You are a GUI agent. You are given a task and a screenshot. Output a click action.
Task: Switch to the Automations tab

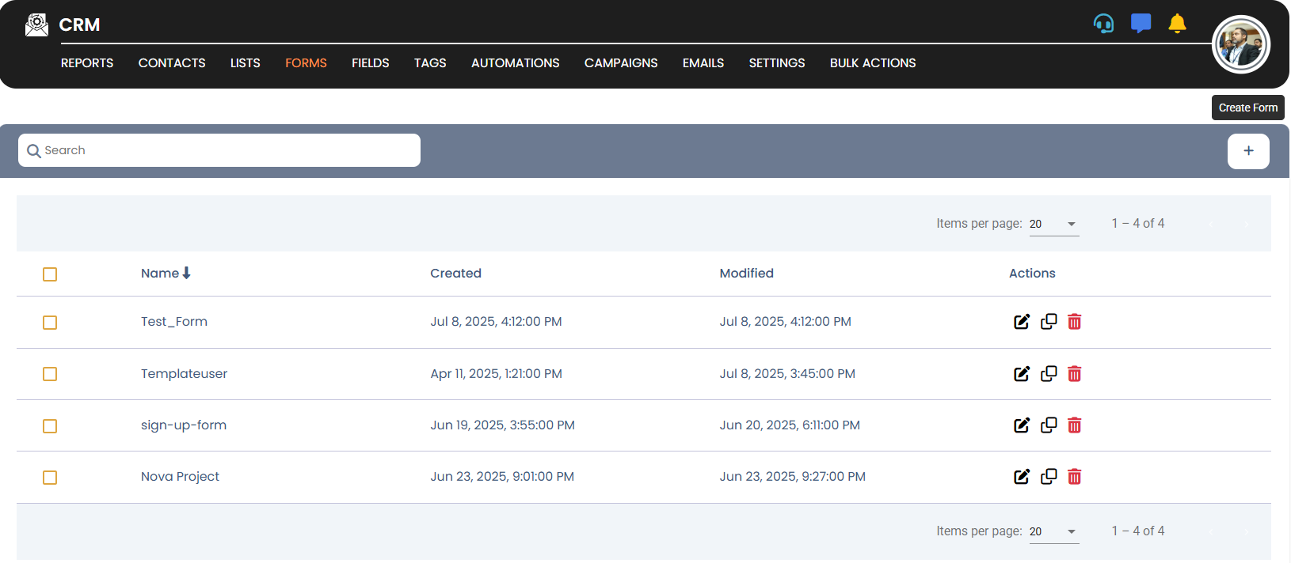click(515, 63)
